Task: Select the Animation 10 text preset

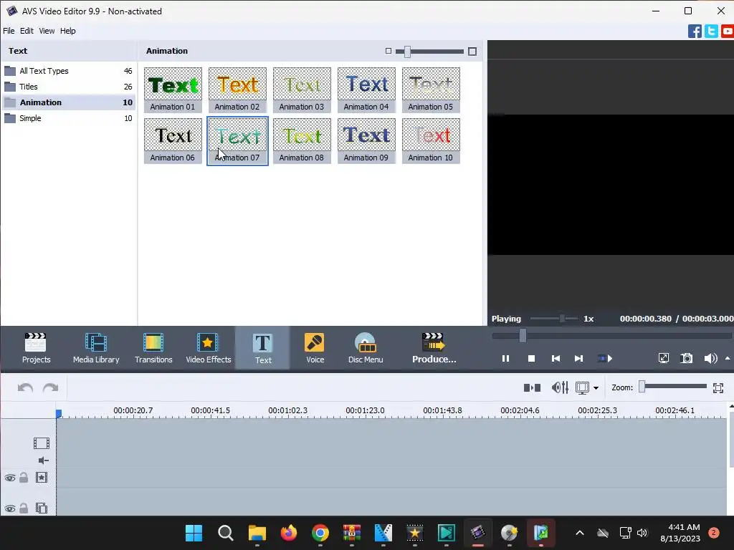Action: [431, 141]
